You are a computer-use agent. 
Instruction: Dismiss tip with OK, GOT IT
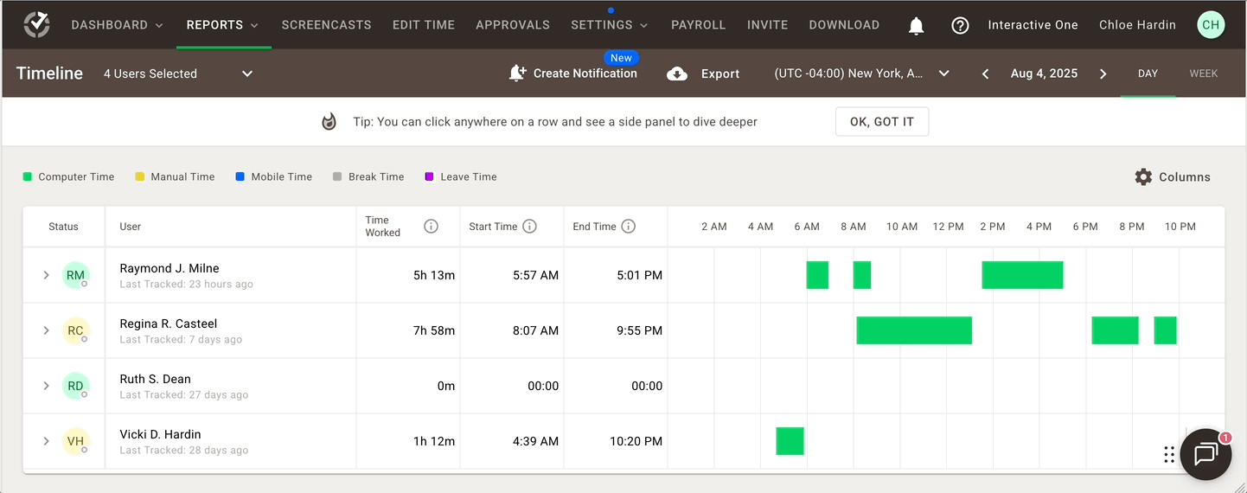pyautogui.click(x=882, y=122)
